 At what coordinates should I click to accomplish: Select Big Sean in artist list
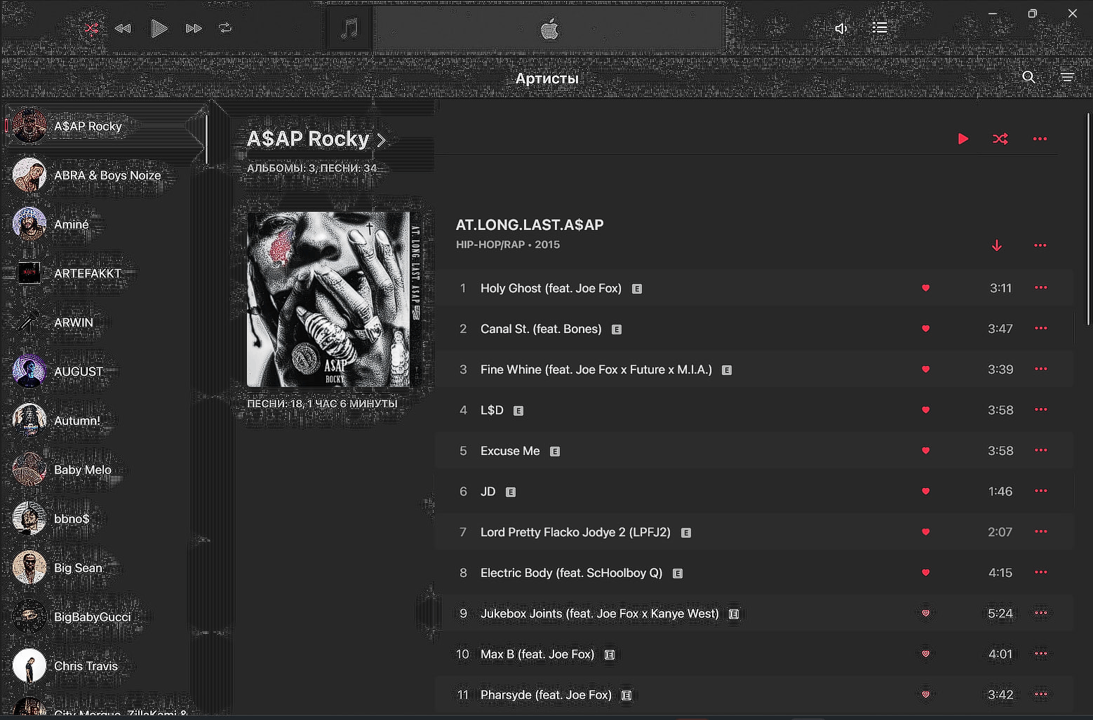pyautogui.click(x=104, y=568)
